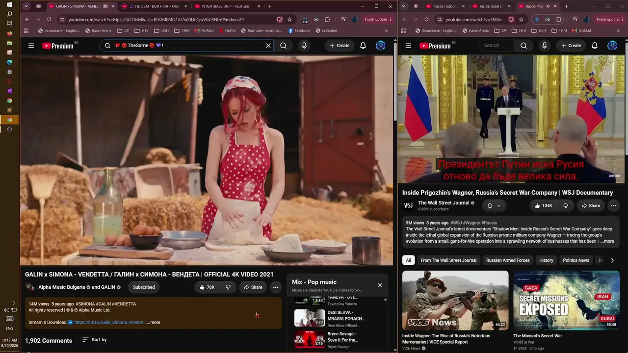Image resolution: width=628 pixels, height=353 pixels.
Task: Open Extensions puzzle icon in left browser
Action: pyautogui.click(x=328, y=20)
